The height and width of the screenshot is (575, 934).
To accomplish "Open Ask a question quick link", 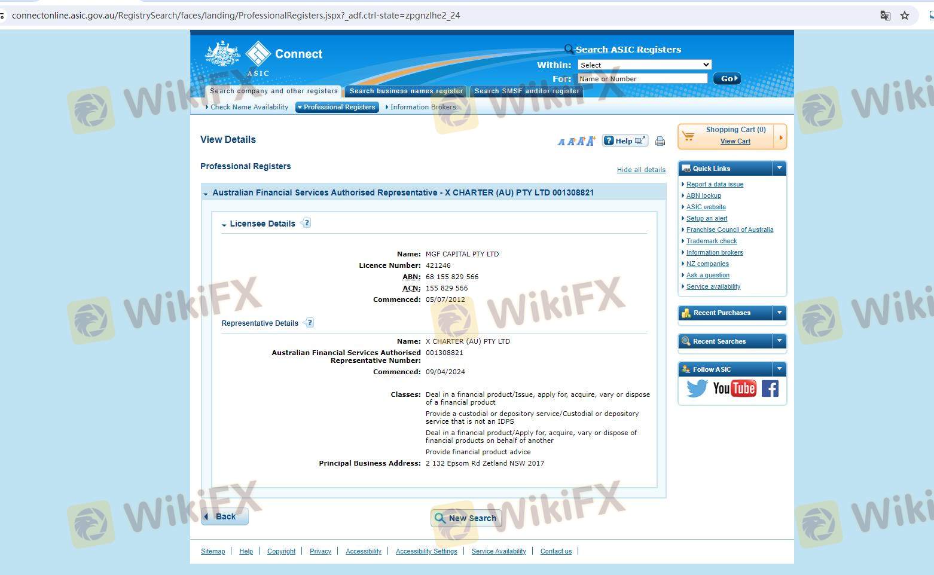I will [x=708, y=275].
